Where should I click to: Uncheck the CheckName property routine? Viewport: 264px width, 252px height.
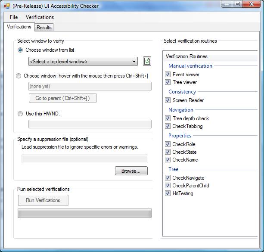click(168, 160)
